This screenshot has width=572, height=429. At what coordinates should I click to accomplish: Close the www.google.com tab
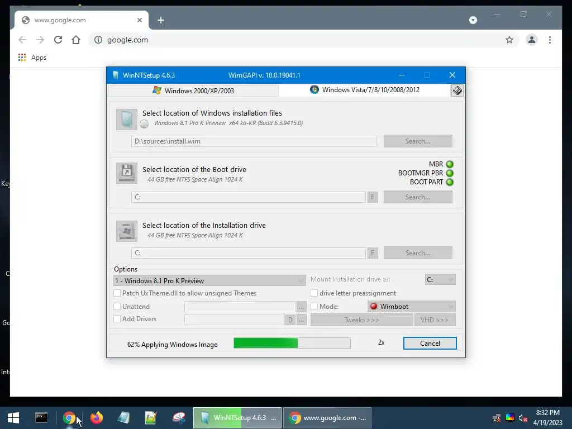139,20
